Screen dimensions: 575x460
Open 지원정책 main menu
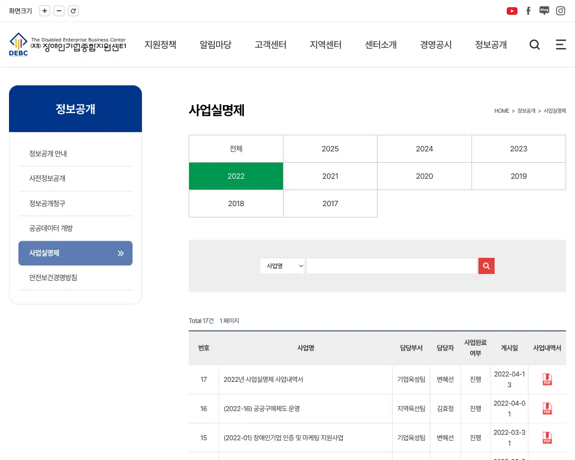coord(160,44)
